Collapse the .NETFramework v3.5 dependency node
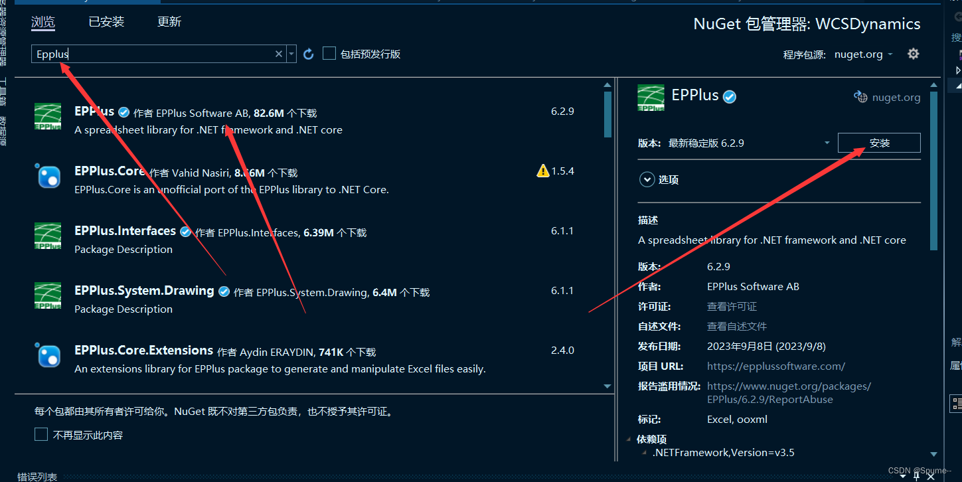Viewport: 962px width, 482px height. (644, 452)
